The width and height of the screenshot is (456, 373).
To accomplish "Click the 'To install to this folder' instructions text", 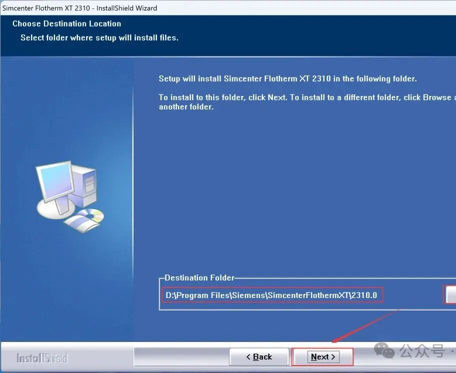I will point(307,102).
